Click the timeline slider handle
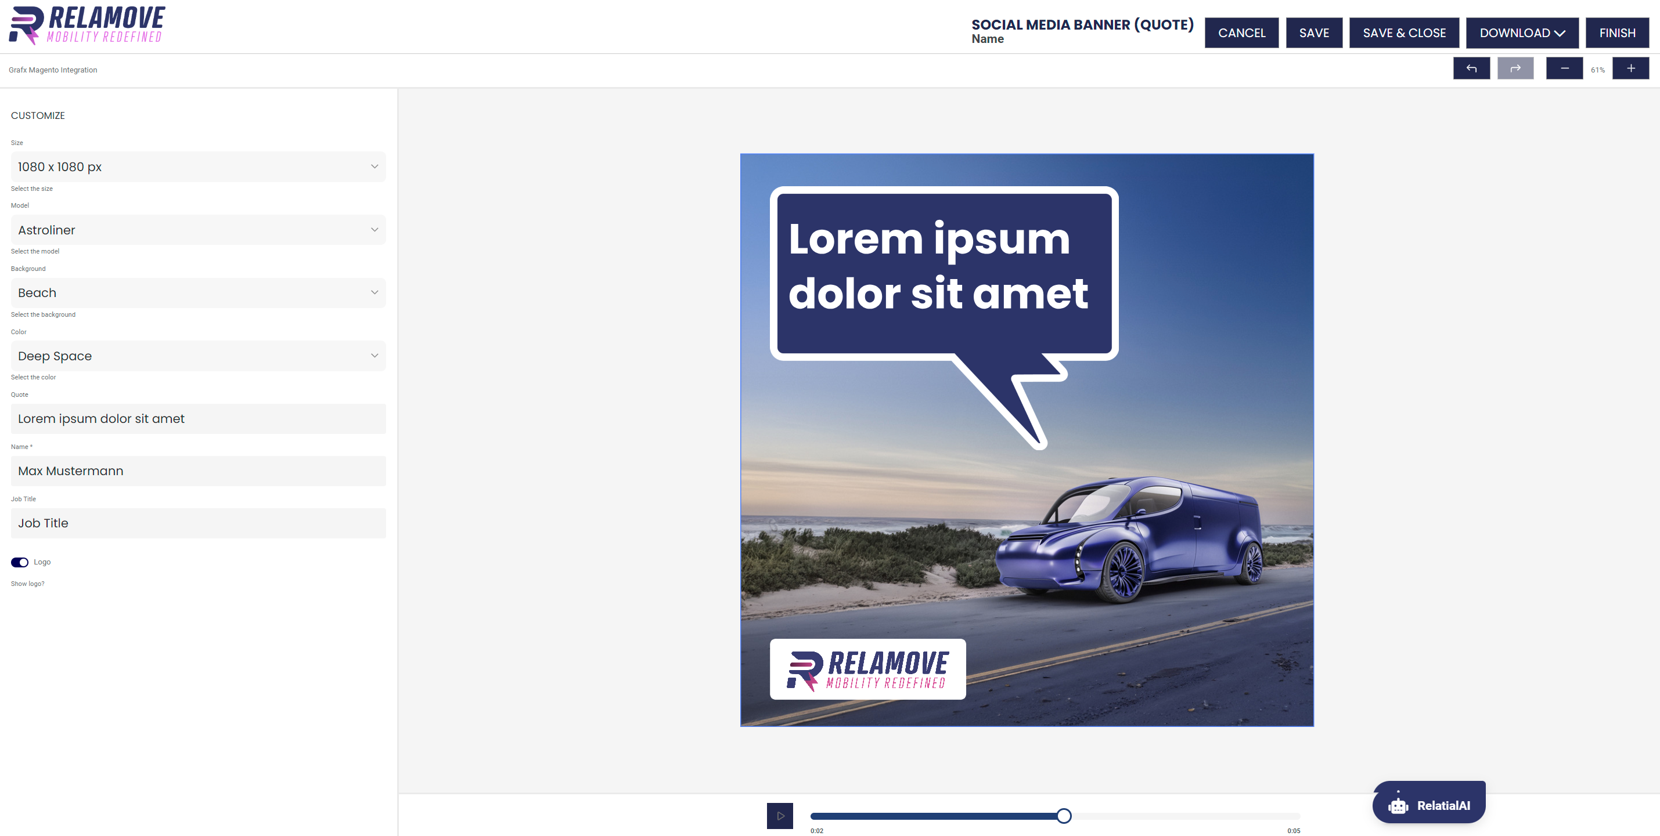 (1064, 816)
